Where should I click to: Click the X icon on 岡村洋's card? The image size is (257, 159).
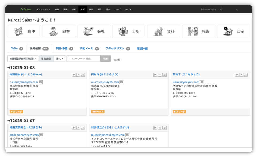pyautogui.click(x=160, y=75)
